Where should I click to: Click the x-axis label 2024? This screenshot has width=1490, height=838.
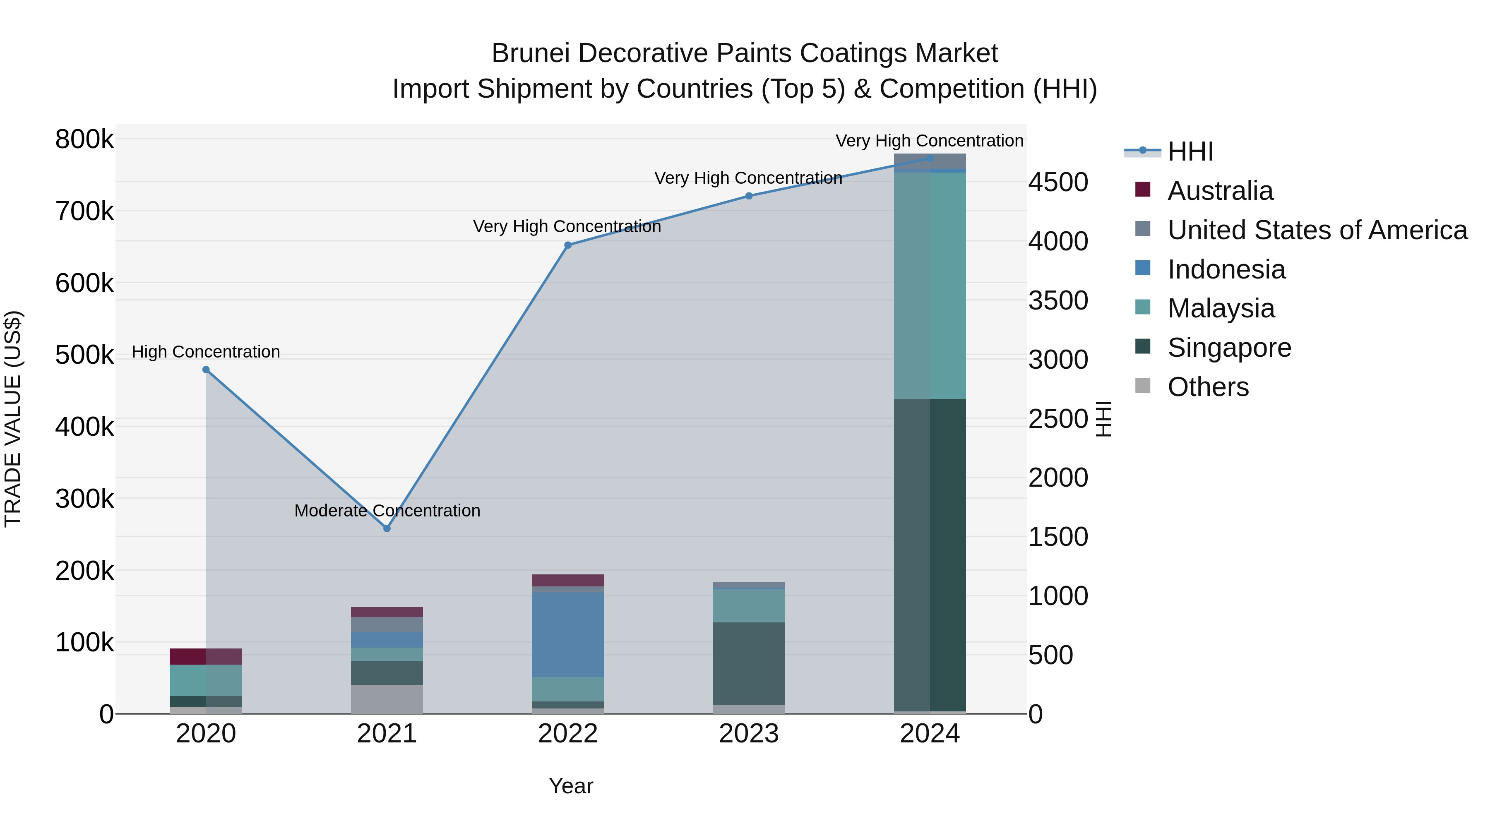click(x=930, y=734)
